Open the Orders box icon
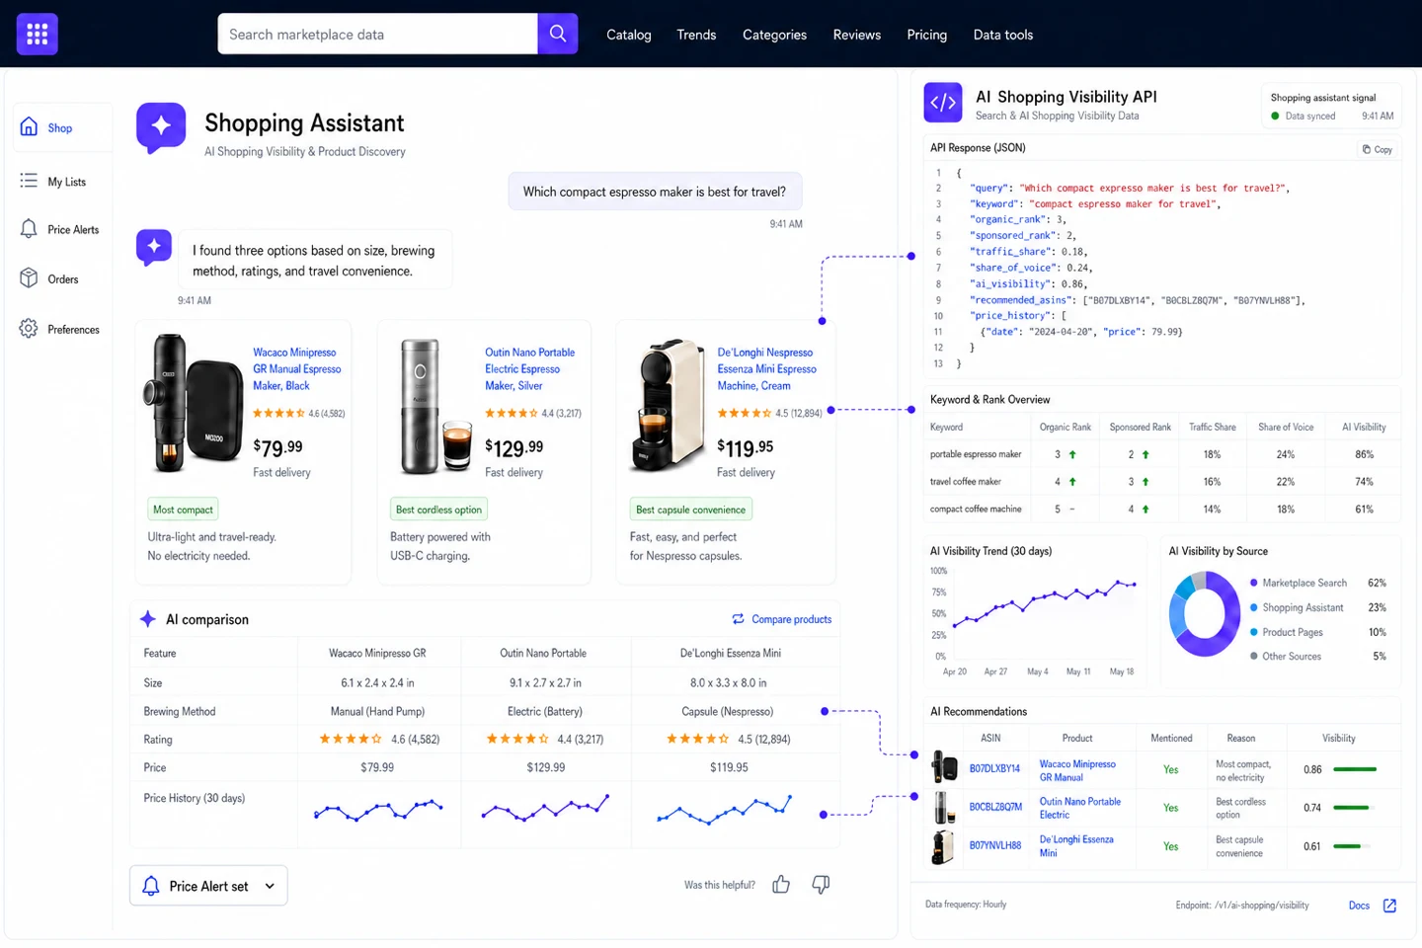 (x=29, y=278)
